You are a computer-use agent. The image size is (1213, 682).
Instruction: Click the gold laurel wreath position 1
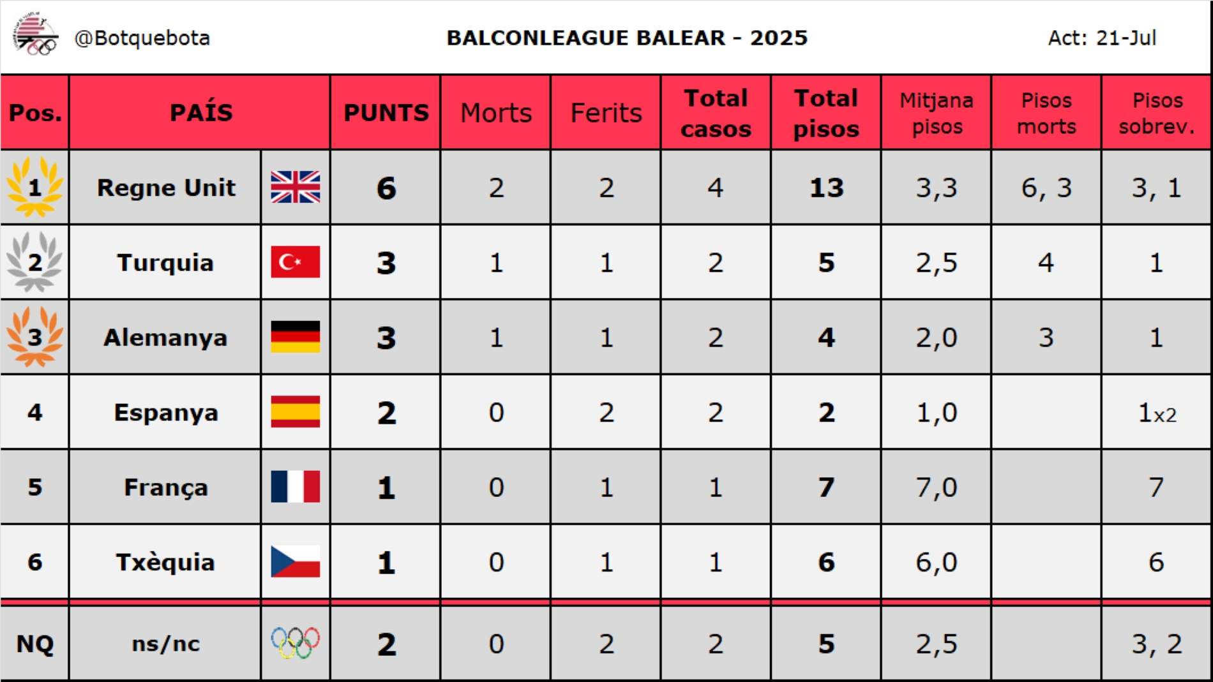click(x=34, y=188)
